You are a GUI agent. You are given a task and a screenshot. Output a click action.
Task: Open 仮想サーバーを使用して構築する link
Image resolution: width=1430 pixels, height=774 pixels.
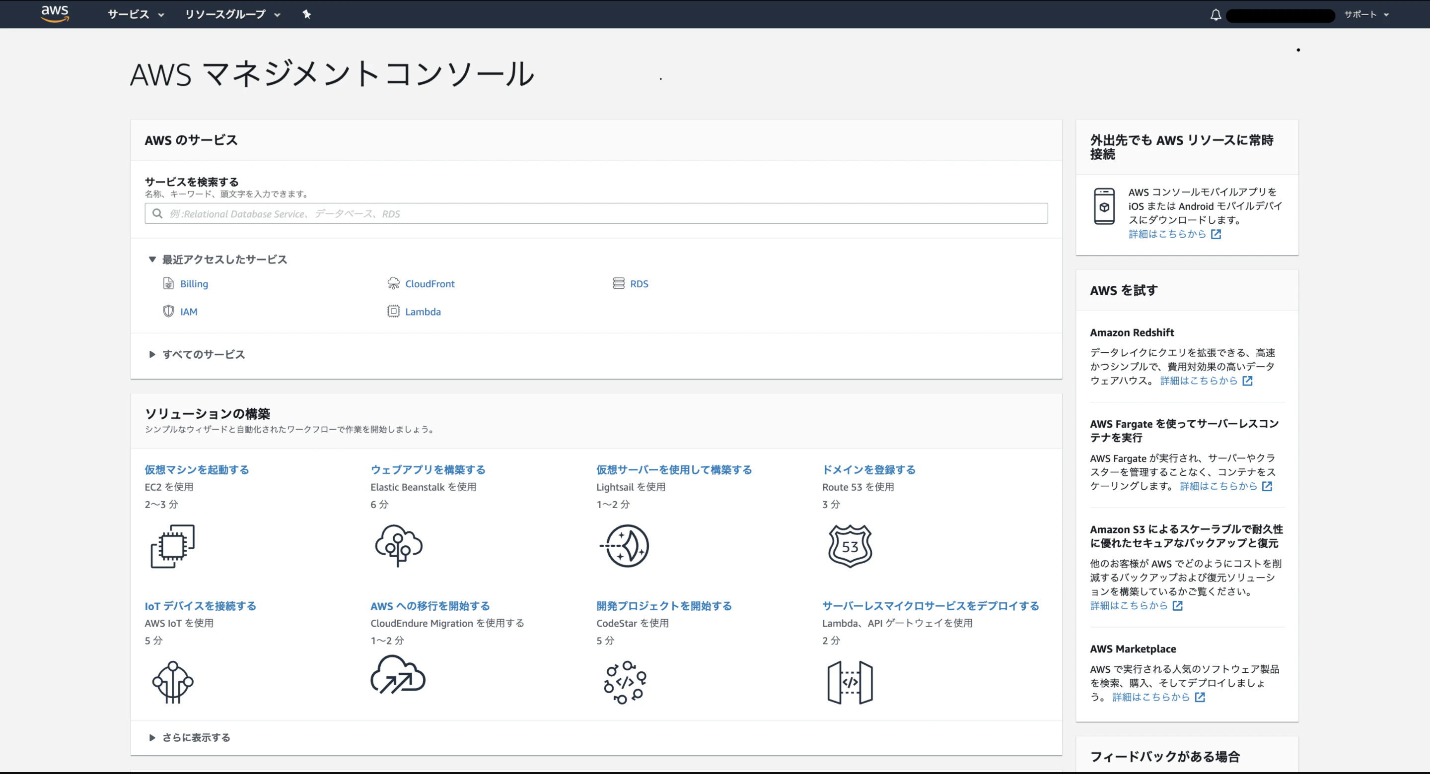tap(674, 469)
